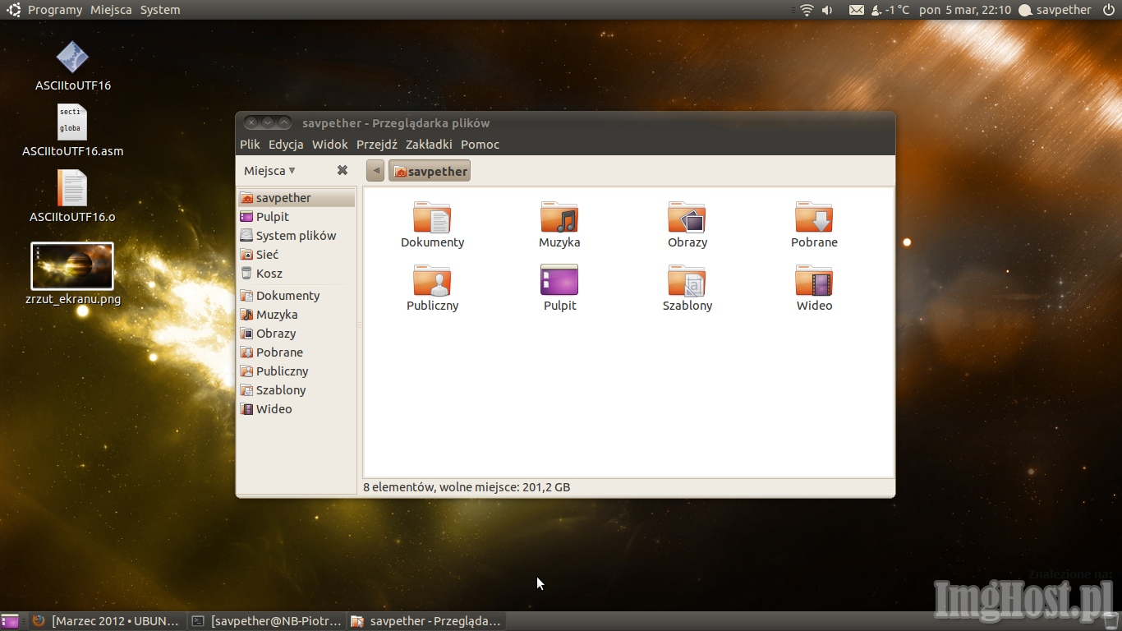Open the Pulpit folder icon in main pane

[559, 281]
